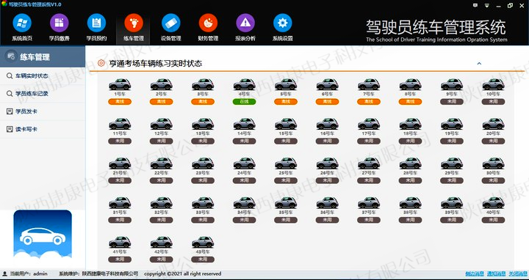Open the 财务管理 finance icon

point(208,23)
